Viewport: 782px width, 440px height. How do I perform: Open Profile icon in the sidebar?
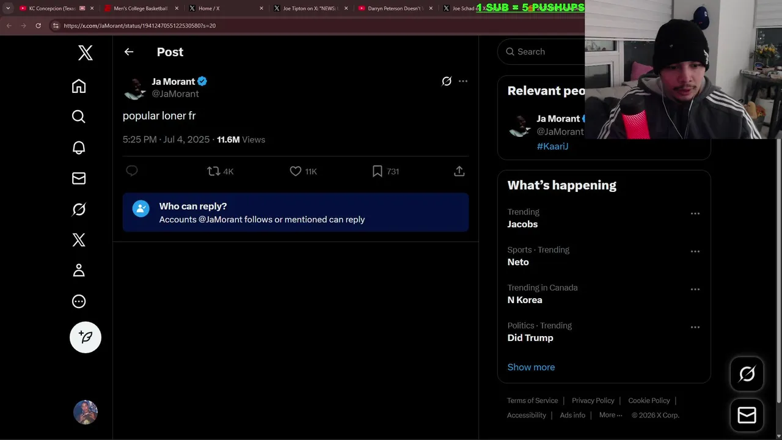click(79, 270)
